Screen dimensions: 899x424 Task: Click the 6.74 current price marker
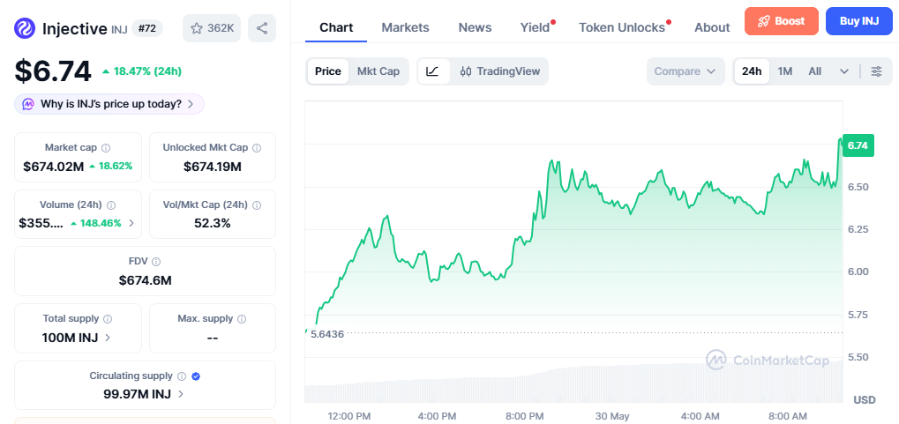point(858,145)
